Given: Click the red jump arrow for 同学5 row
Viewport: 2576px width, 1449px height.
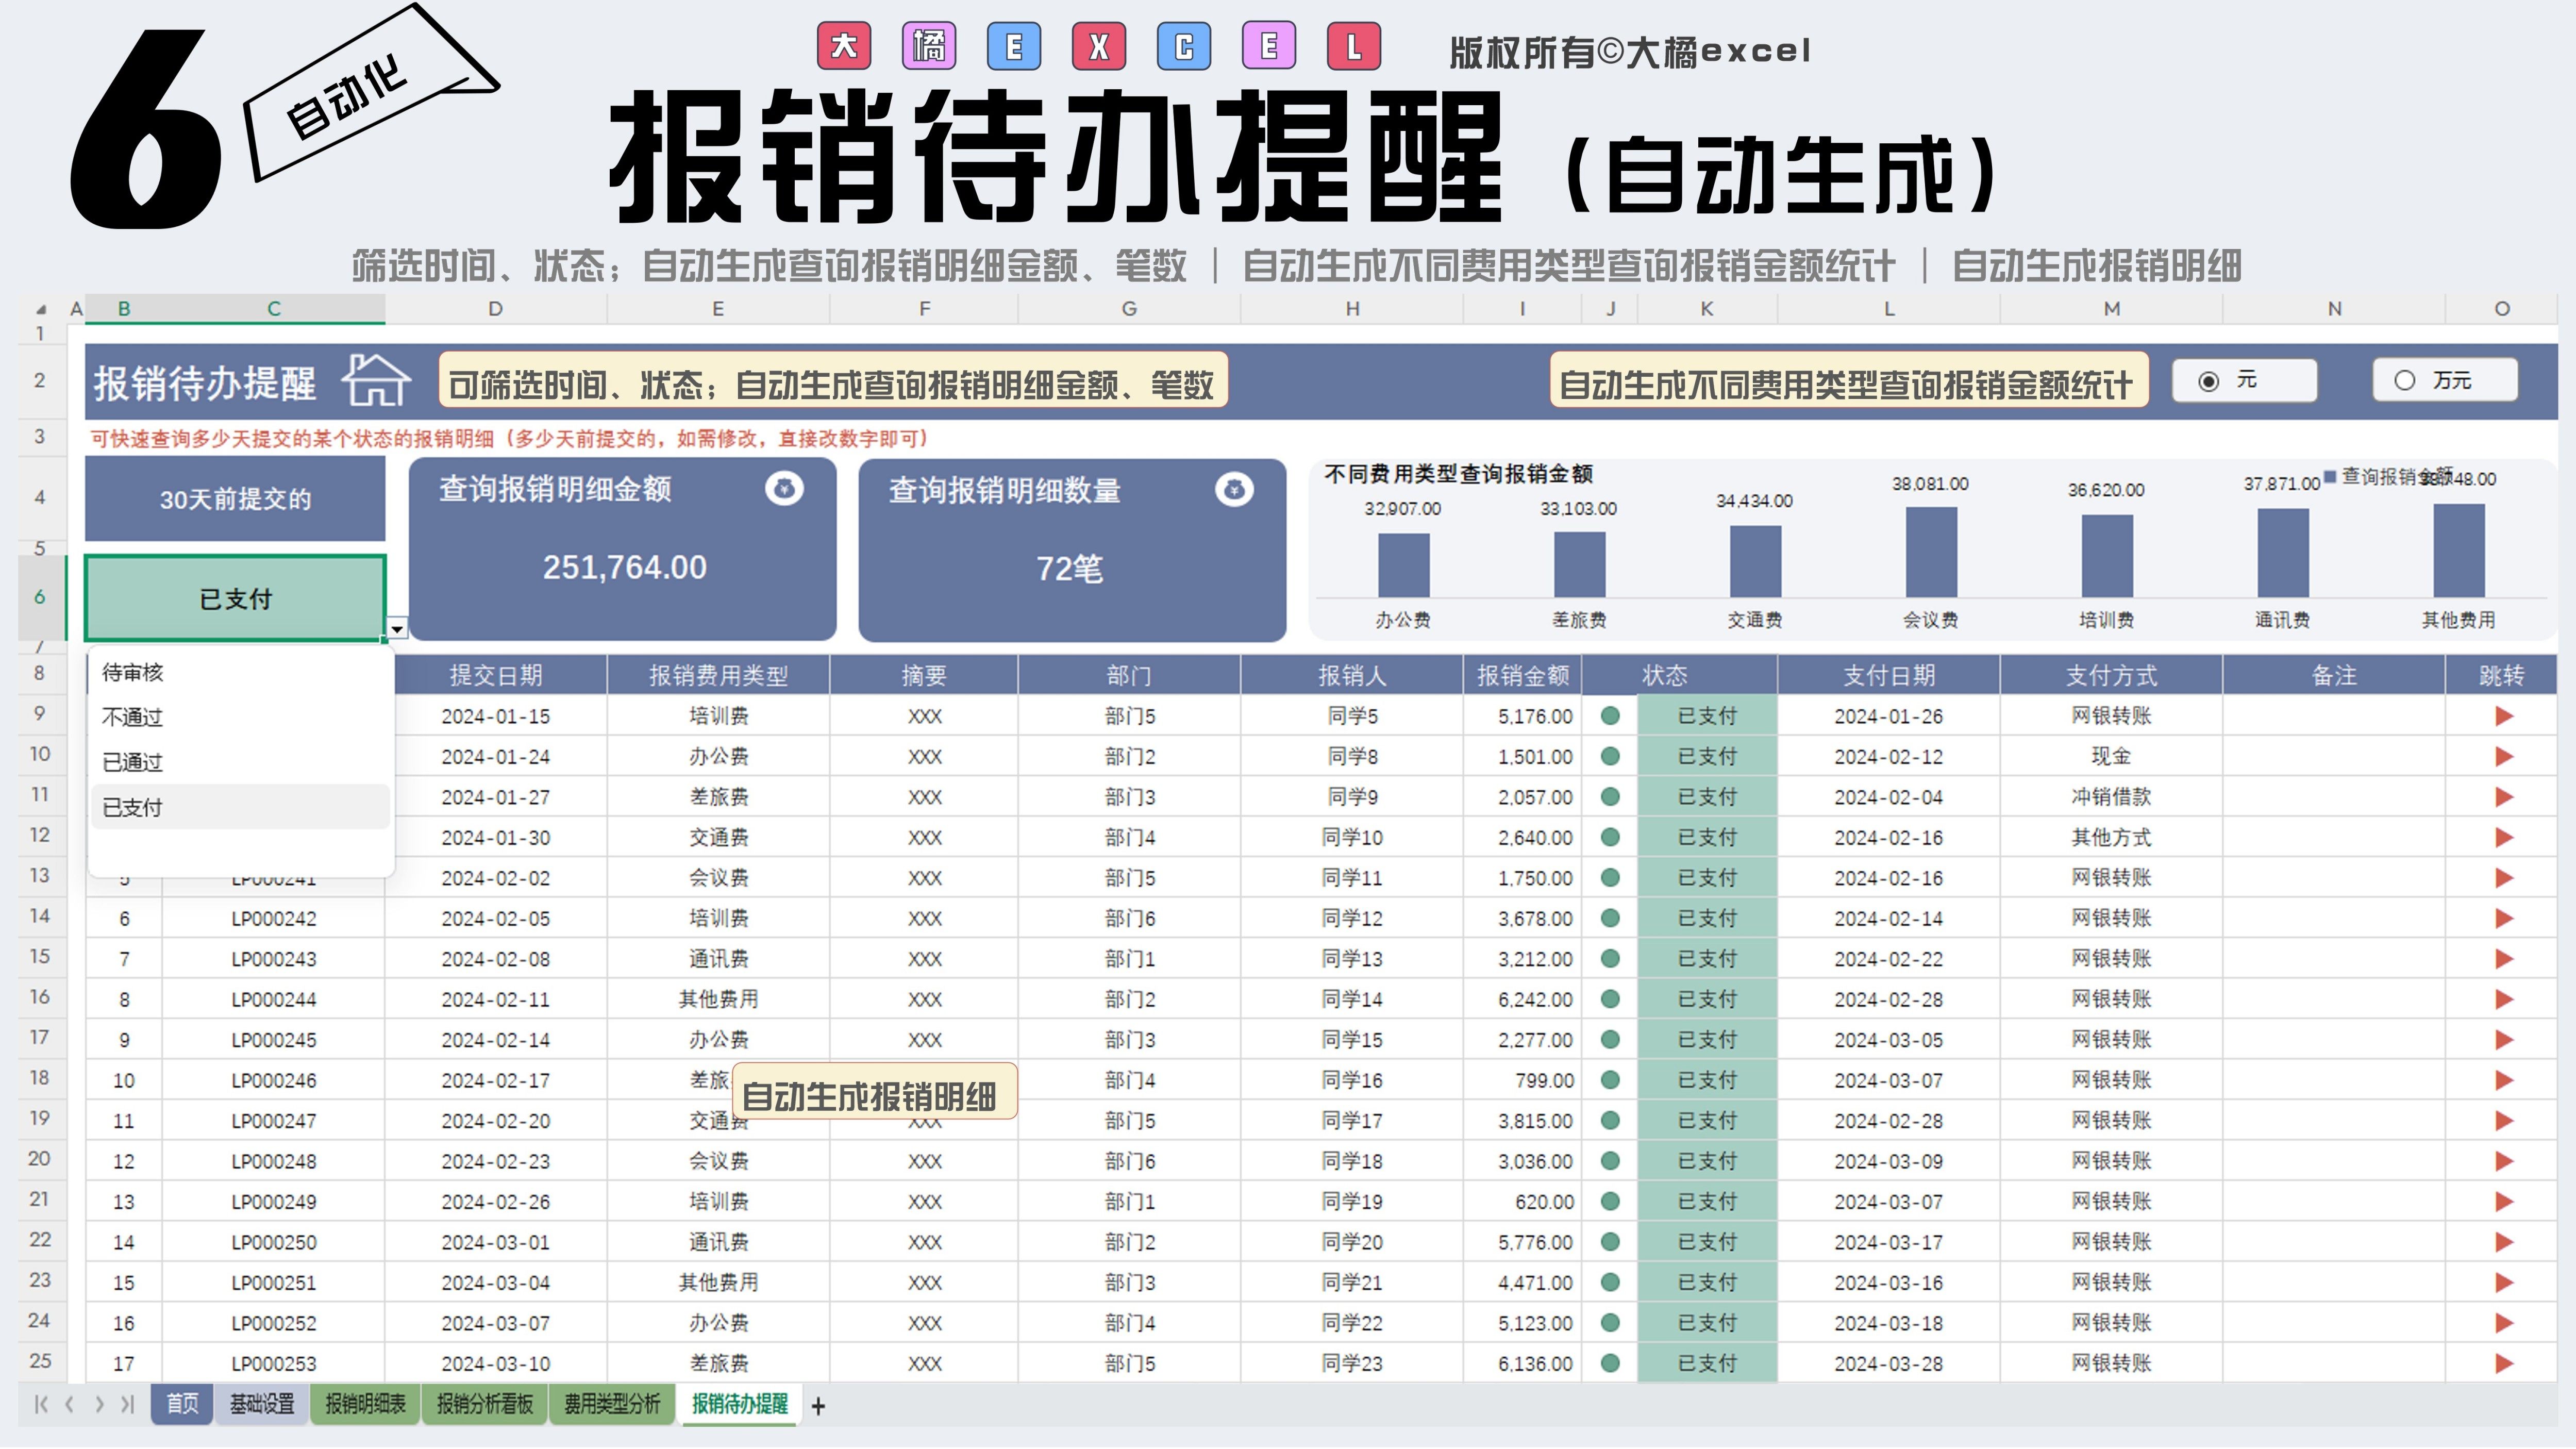Looking at the screenshot, I should pyautogui.click(x=2503, y=716).
